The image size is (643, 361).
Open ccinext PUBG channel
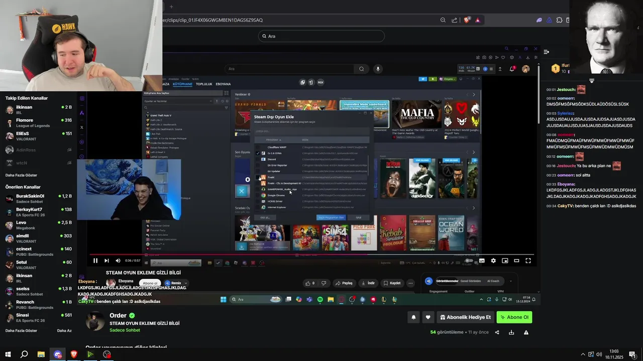(x=39, y=251)
